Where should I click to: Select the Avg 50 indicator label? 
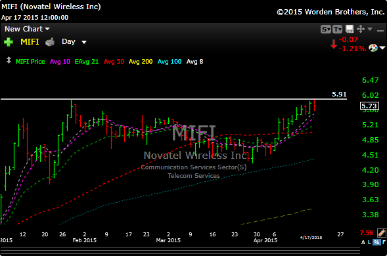114,62
